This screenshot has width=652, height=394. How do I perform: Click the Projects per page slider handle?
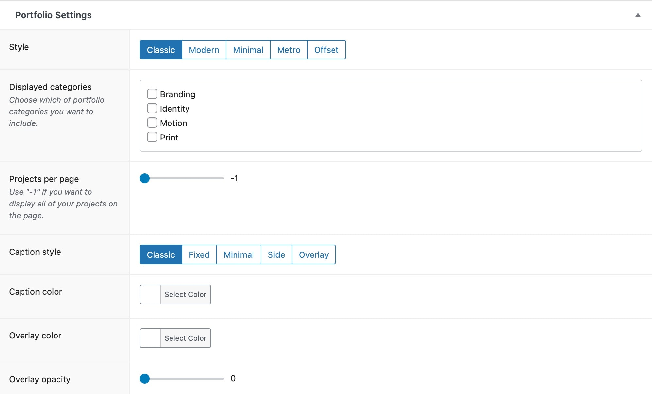point(145,178)
